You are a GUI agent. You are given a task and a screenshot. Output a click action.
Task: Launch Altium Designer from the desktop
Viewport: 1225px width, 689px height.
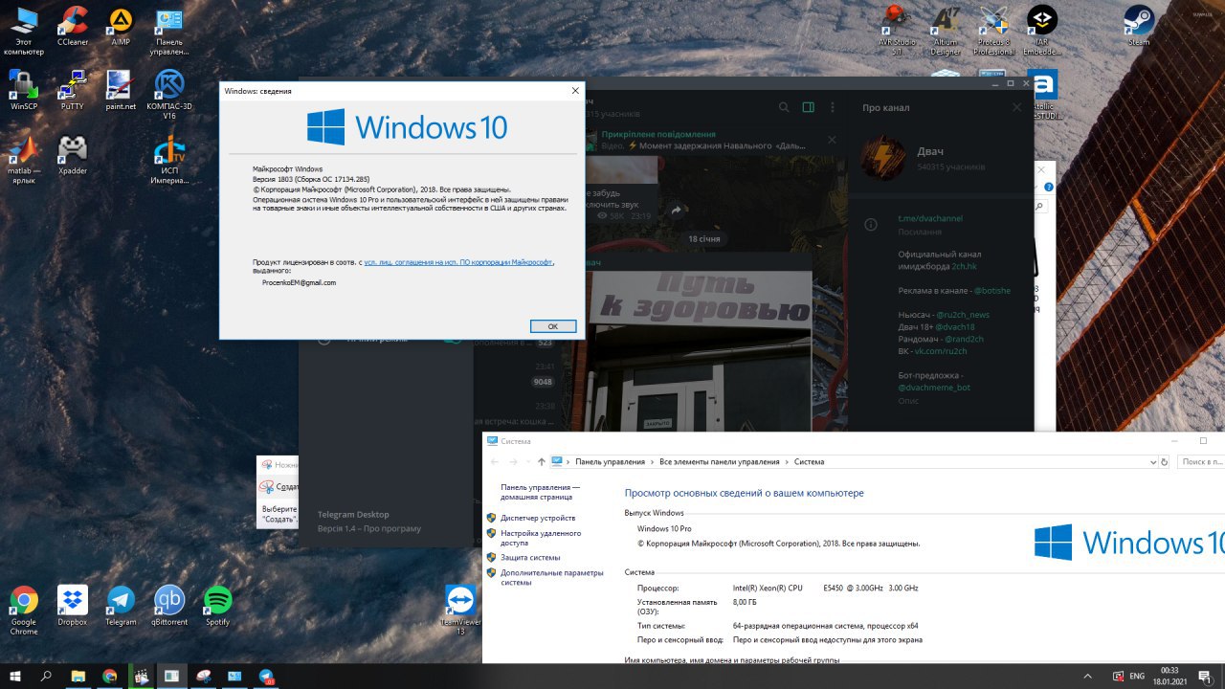[946, 31]
